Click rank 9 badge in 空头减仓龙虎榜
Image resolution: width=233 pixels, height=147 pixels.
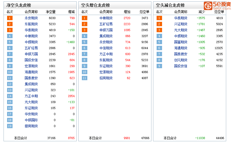point(159,66)
